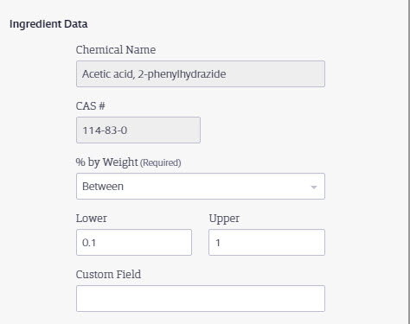Click the dropdown arrow in % by Weight

314,187
